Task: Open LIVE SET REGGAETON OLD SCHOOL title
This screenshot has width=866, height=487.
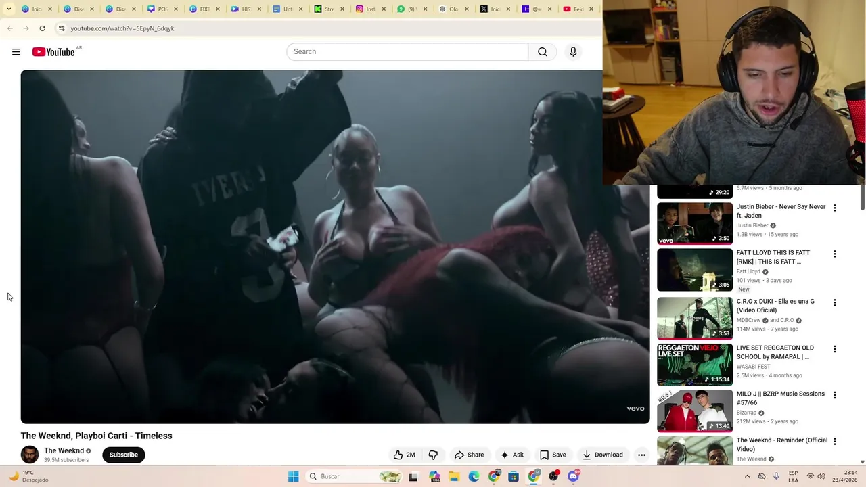Action: 775,352
